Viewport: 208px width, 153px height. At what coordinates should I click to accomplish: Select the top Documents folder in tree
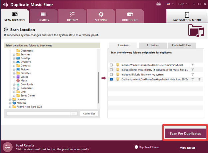27,51
